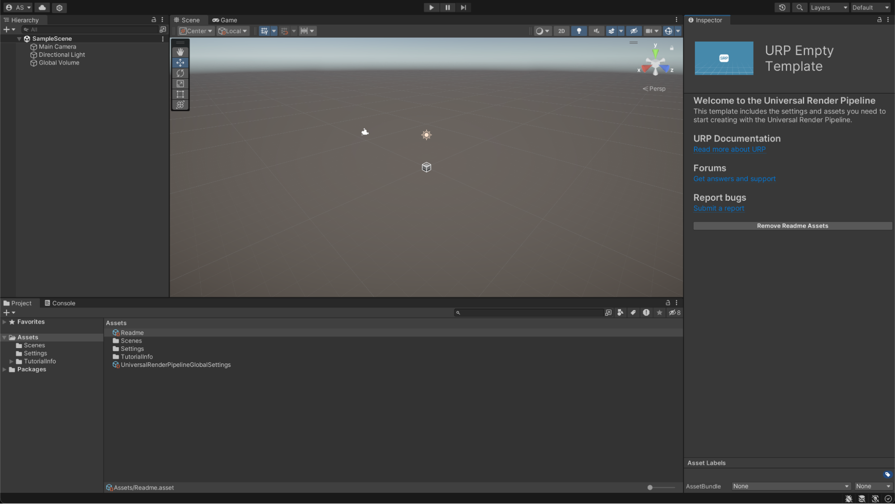Open the AssetBundle None dropdown
Viewport: 895px width, 504px height.
tap(791, 486)
